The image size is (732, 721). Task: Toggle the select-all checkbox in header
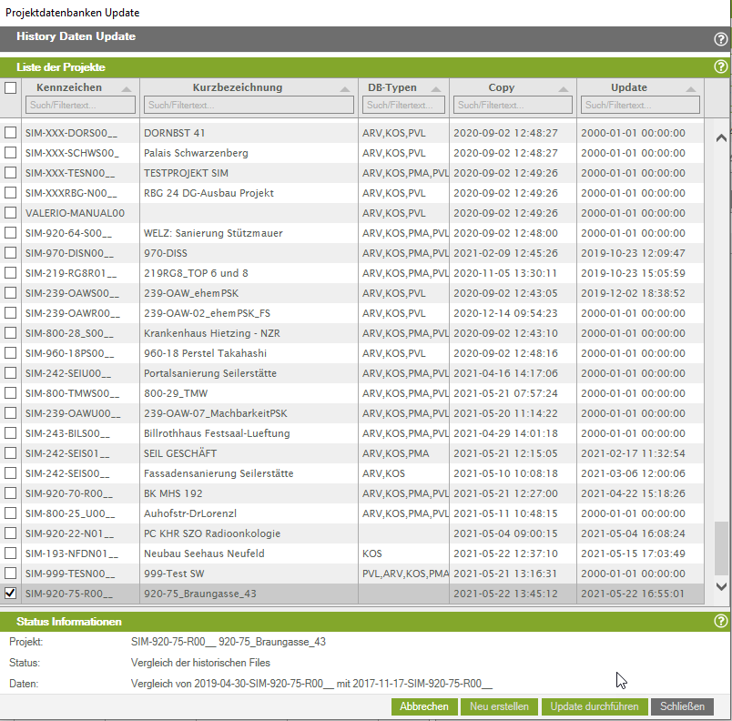pyautogui.click(x=10, y=87)
